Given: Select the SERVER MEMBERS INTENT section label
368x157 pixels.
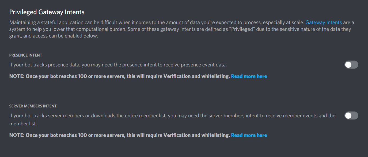Looking at the screenshot, I should pyautogui.click(x=33, y=106).
